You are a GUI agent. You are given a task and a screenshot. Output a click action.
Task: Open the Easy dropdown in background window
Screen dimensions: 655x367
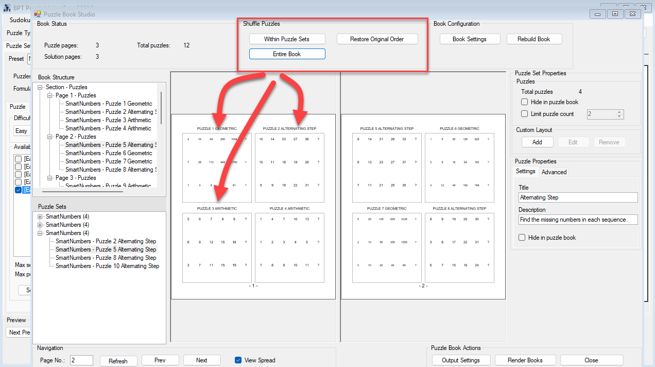(23, 131)
